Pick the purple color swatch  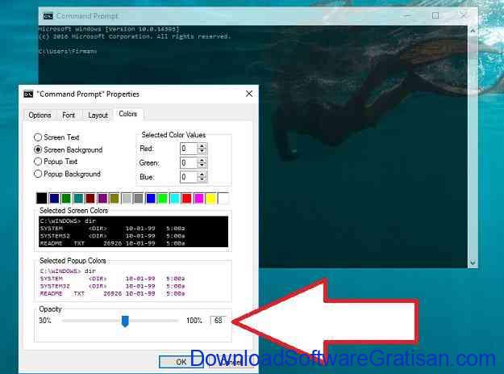pyautogui.click(x=102, y=198)
